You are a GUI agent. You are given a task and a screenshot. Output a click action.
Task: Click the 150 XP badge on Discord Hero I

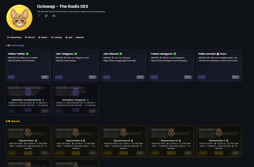pyautogui.click(x=28, y=153)
